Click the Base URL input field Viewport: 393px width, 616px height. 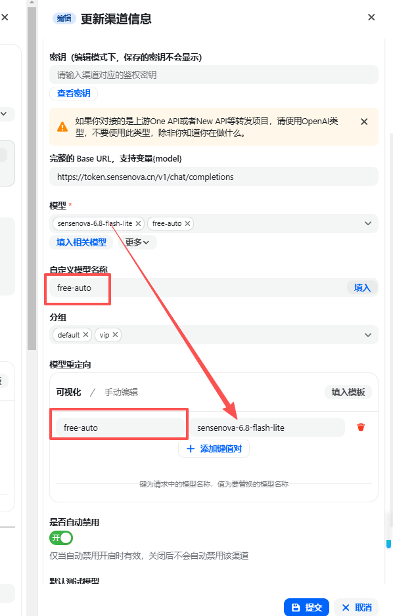214,177
